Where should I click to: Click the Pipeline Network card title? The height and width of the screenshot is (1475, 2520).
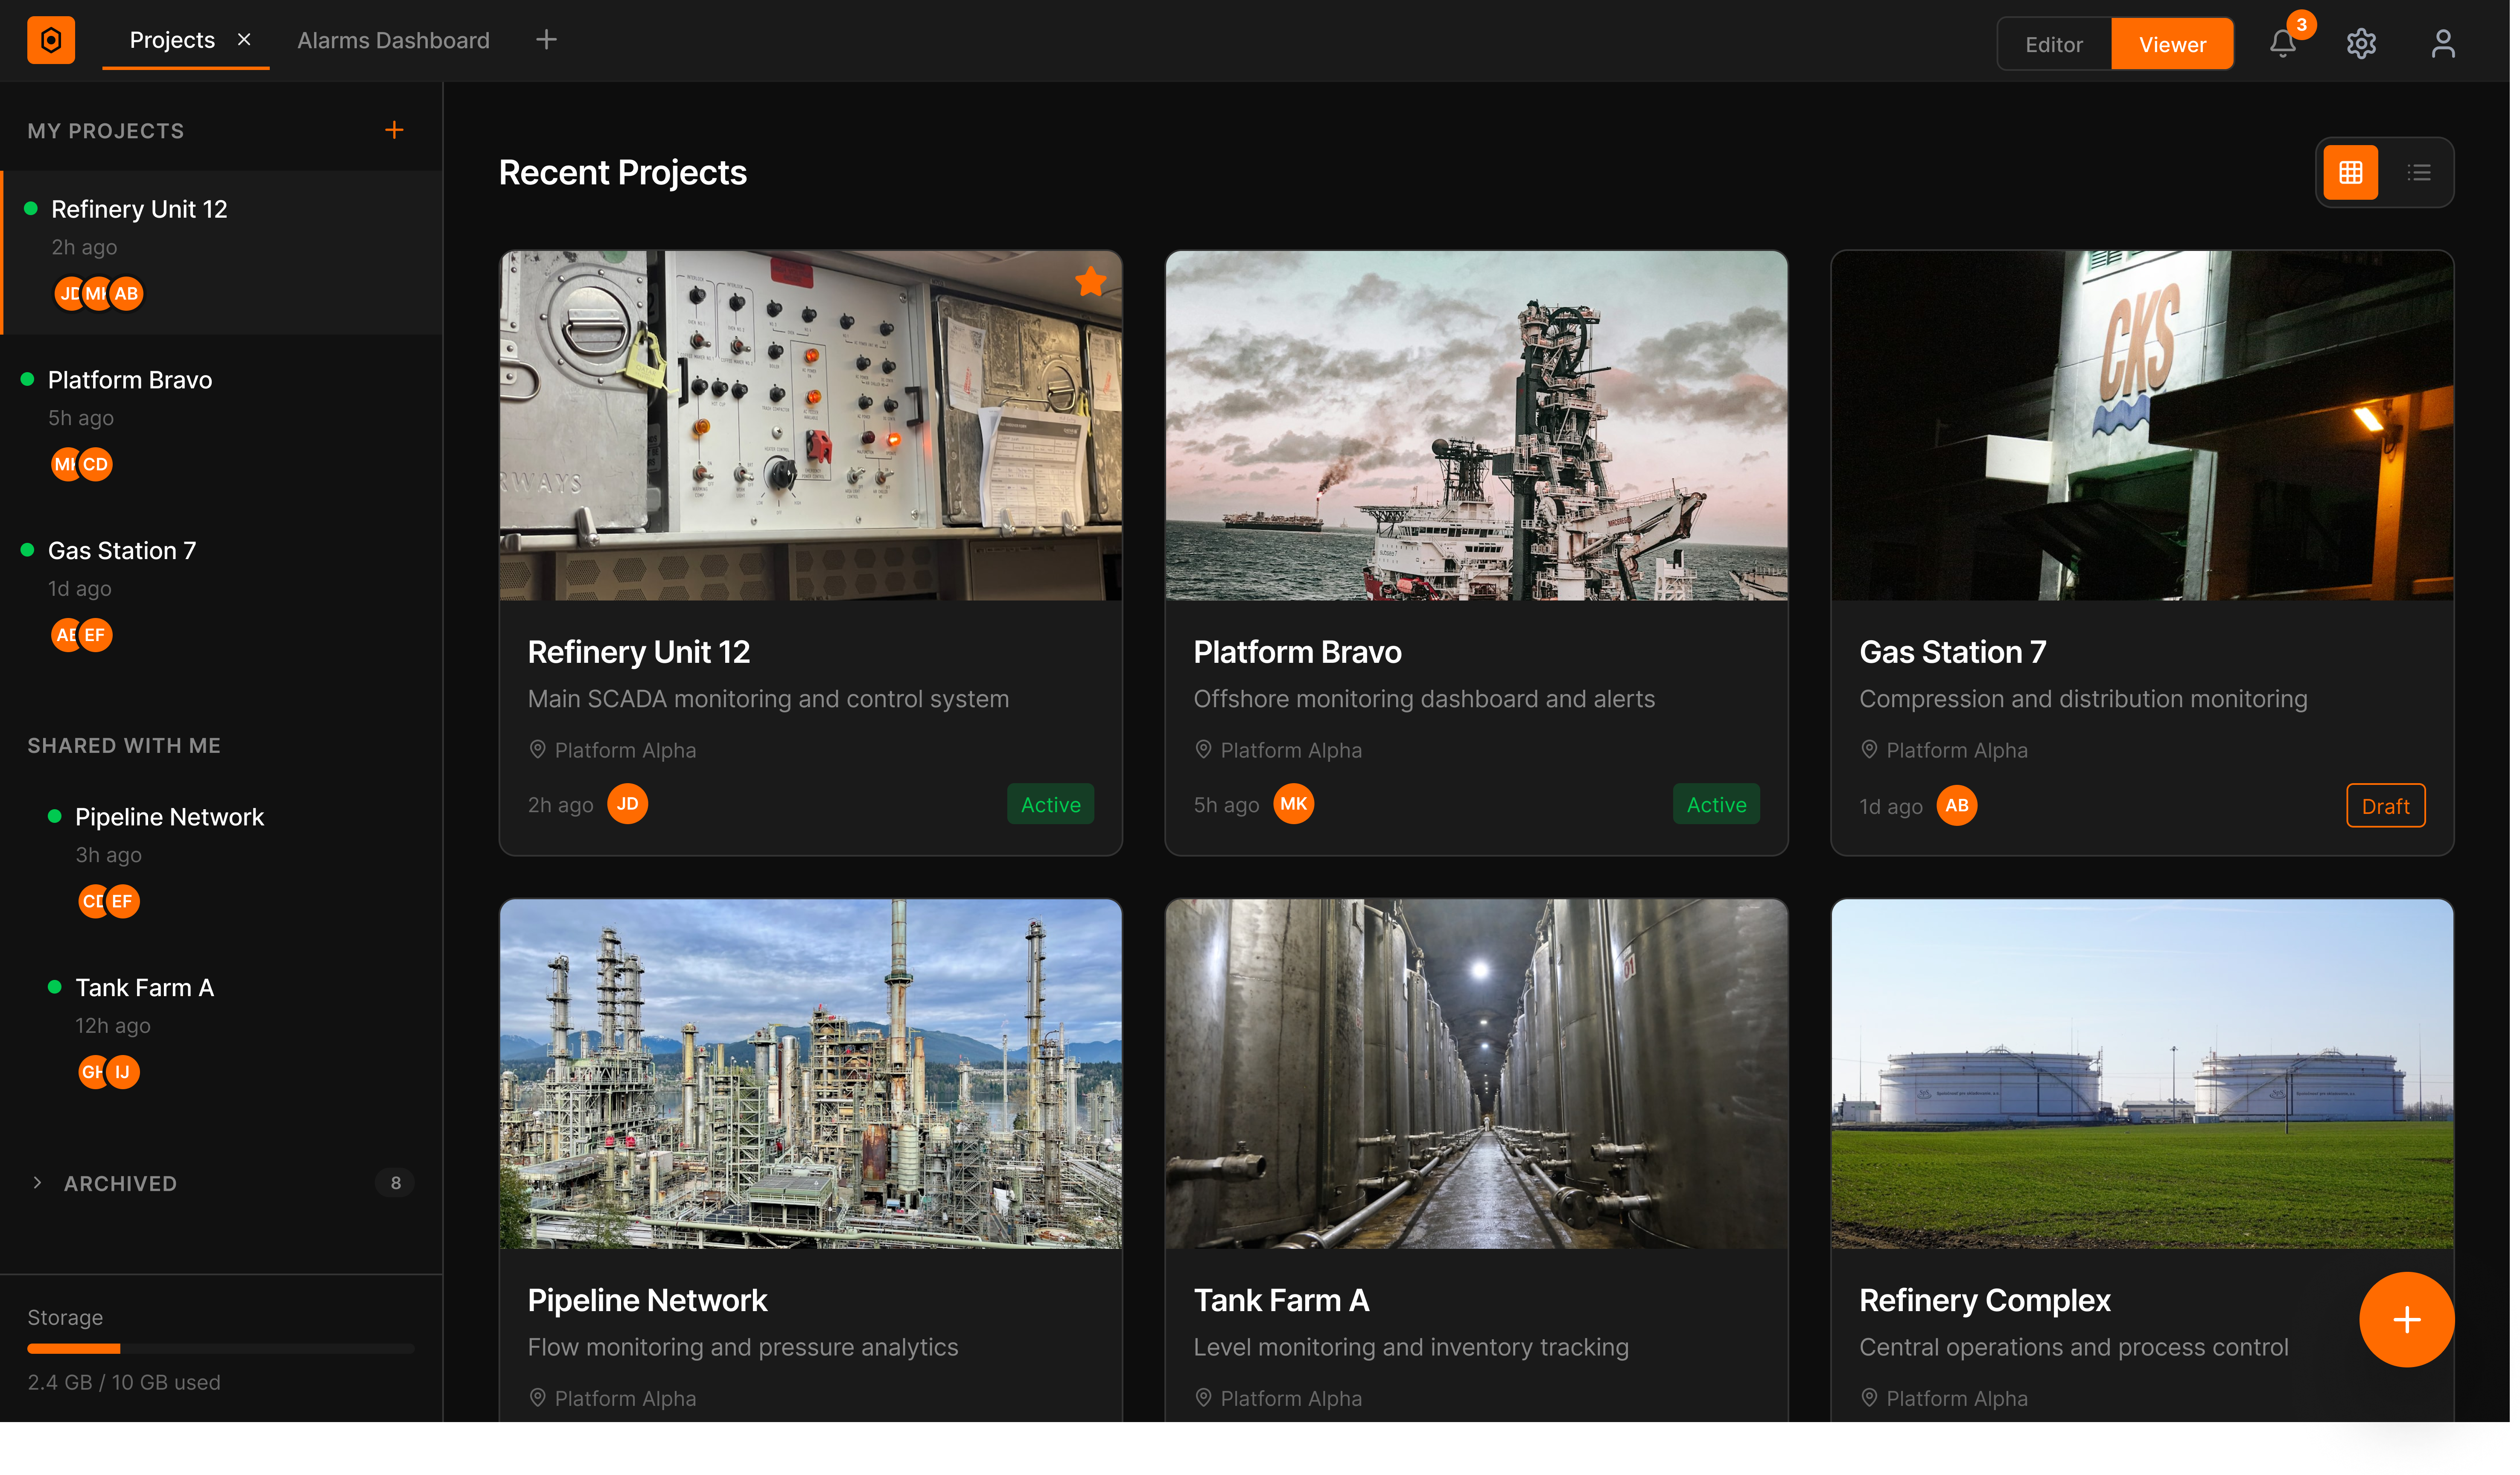[647, 1300]
